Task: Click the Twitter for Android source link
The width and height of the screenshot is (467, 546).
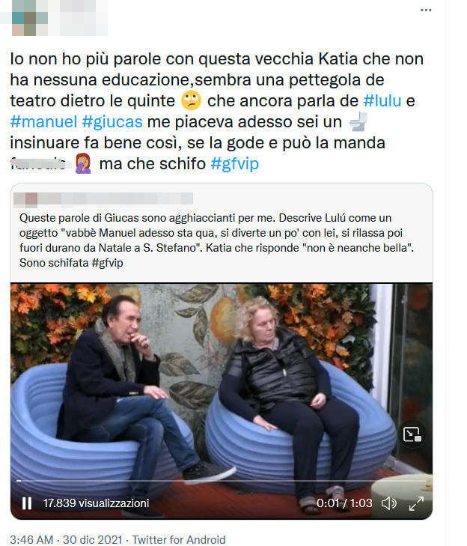Action: coord(179,539)
